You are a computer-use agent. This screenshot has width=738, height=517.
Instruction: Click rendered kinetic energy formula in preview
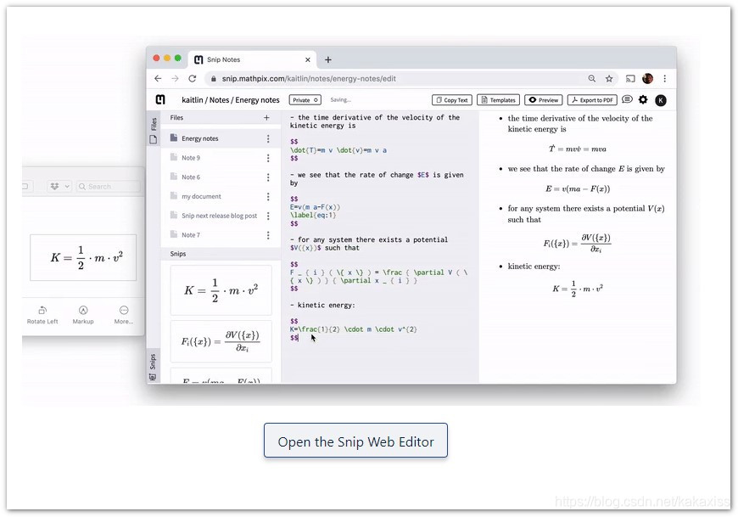pos(578,289)
